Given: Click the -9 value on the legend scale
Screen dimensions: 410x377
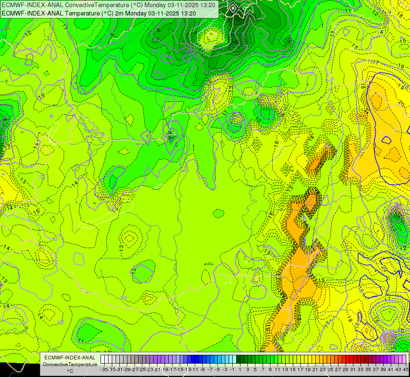Looking at the screenshot, I should [x=202, y=370].
